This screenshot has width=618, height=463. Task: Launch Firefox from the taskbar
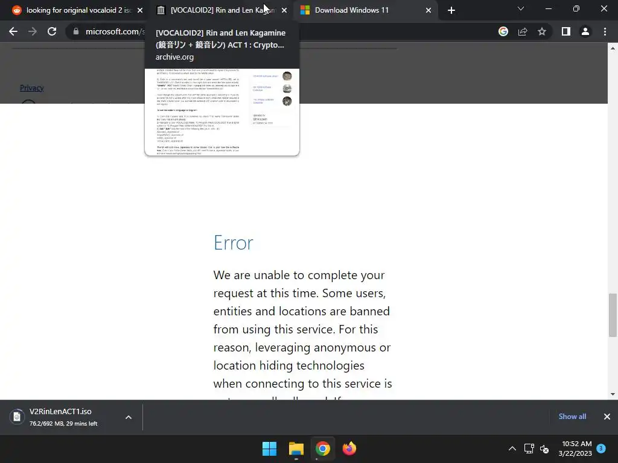click(x=349, y=449)
